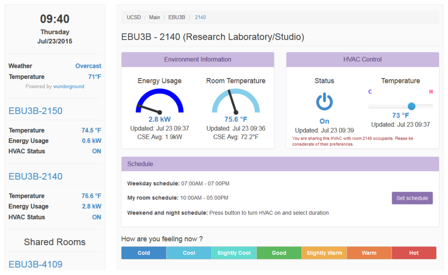
Task: Click the 74.5 °F temperature for EBU3B-2150
Action: click(x=91, y=131)
